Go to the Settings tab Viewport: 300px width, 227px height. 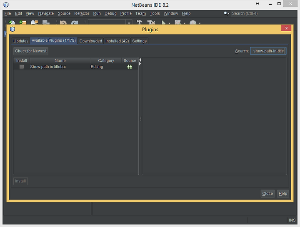pyautogui.click(x=140, y=41)
